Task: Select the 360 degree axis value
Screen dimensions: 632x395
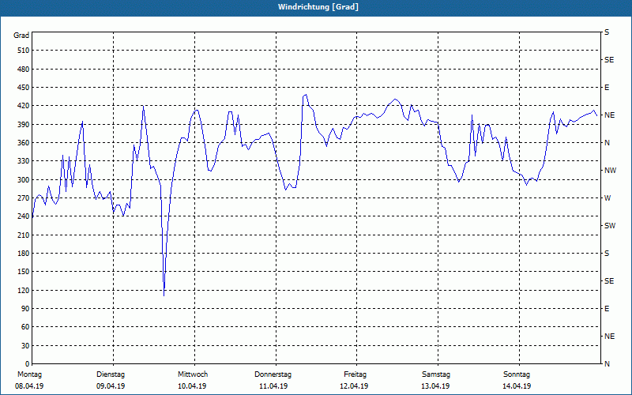Action: (23, 143)
